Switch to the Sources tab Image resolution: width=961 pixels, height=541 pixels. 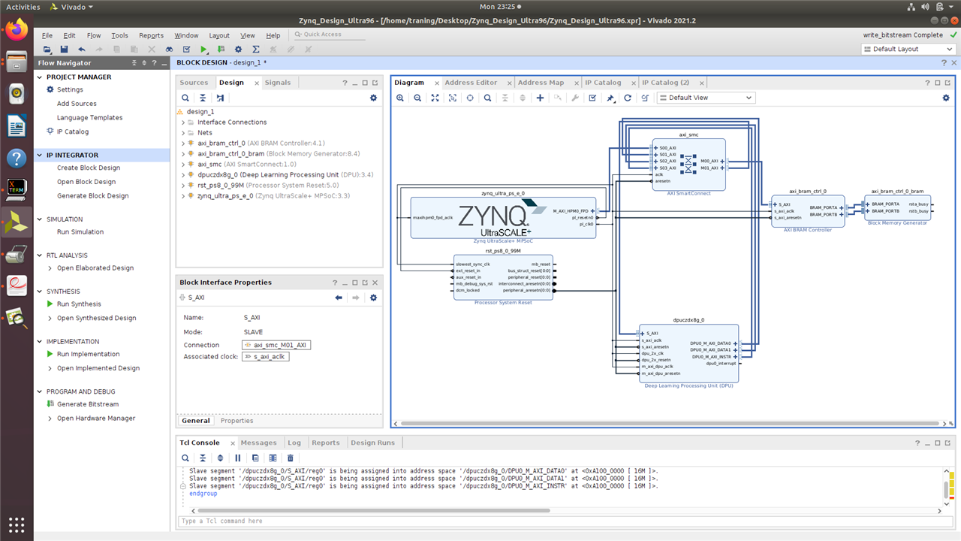194,83
